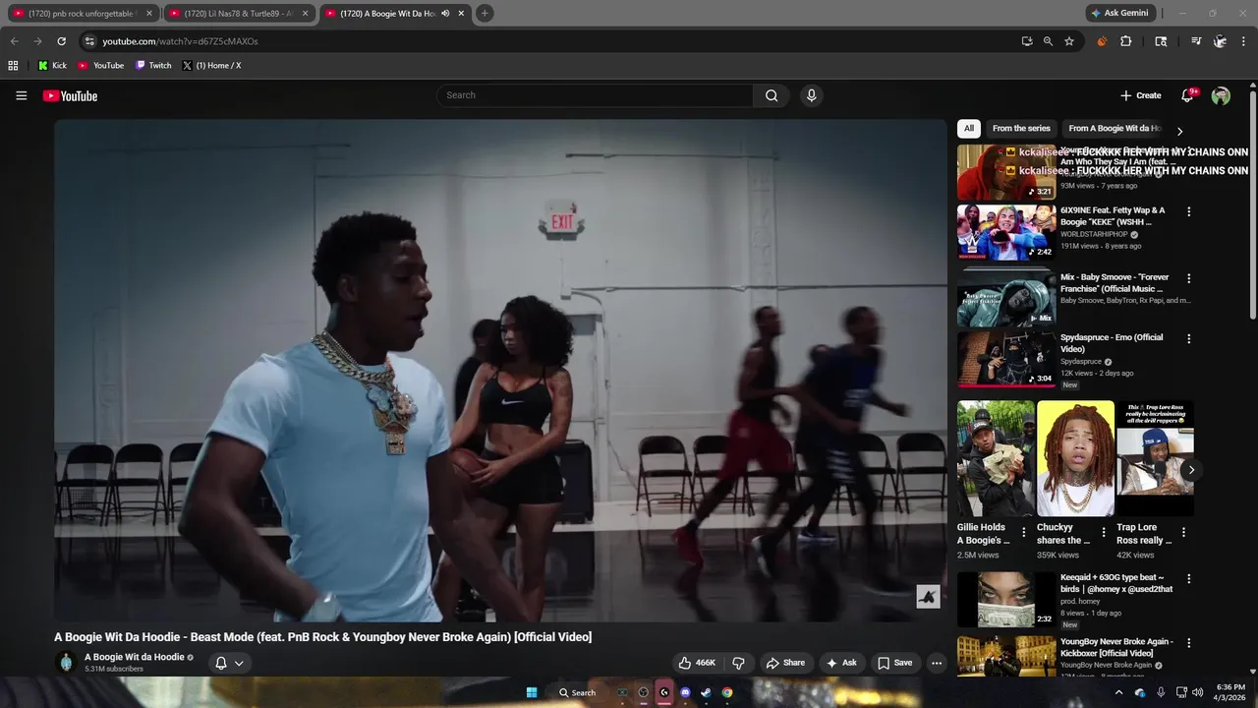
Task: Open Kick bookmark
Action: [53, 66]
